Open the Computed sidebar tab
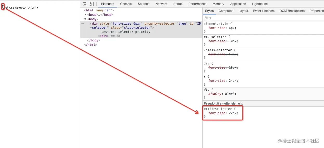The width and height of the screenshot is (324, 148). [x=226, y=11]
